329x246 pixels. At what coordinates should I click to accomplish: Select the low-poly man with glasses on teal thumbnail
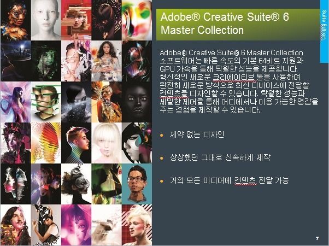[137, 184]
